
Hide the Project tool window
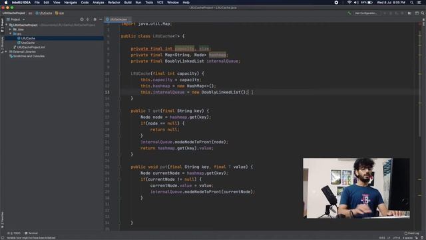pos(101,19)
